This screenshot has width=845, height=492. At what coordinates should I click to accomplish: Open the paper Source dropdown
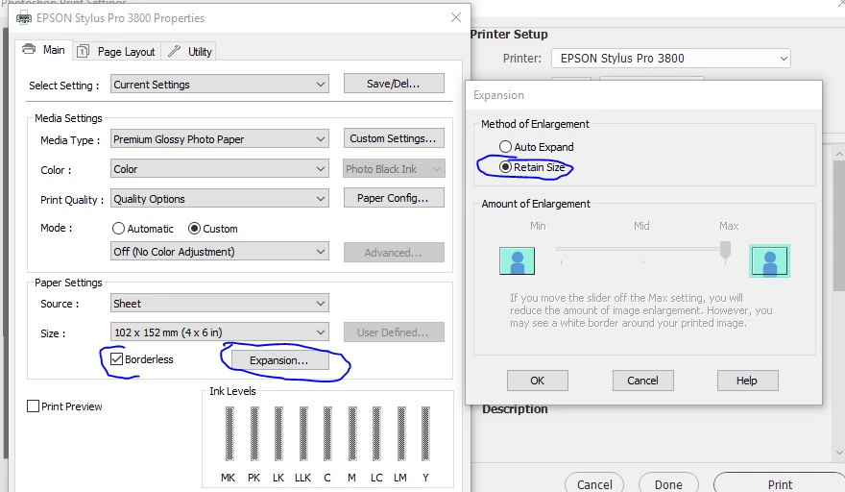point(220,304)
